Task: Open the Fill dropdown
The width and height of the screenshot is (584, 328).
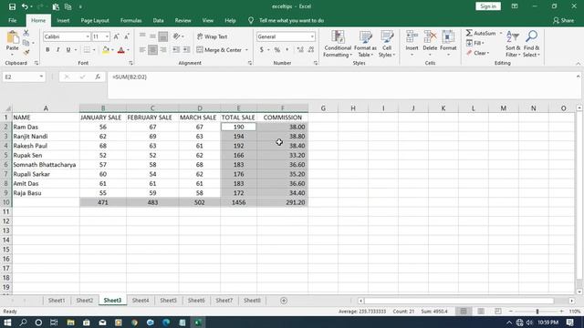Action: coord(475,43)
